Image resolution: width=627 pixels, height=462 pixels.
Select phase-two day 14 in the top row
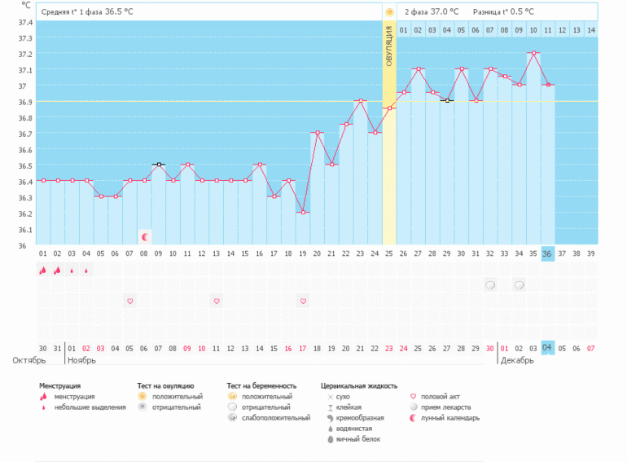(590, 30)
